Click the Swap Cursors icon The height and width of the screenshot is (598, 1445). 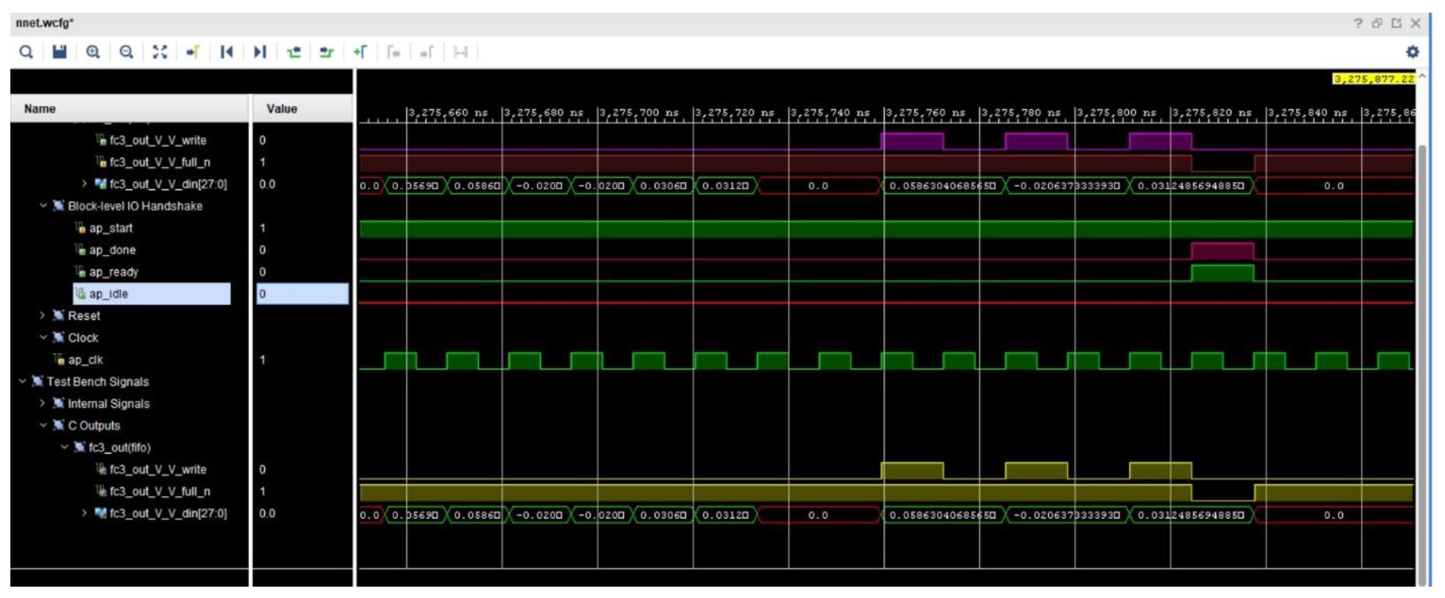(460, 52)
